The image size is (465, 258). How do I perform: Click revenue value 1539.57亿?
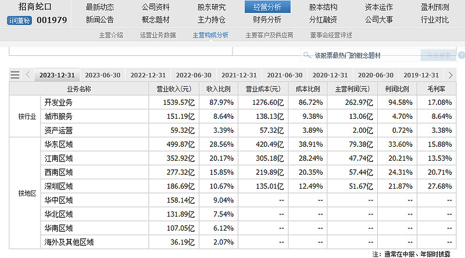[179, 103]
